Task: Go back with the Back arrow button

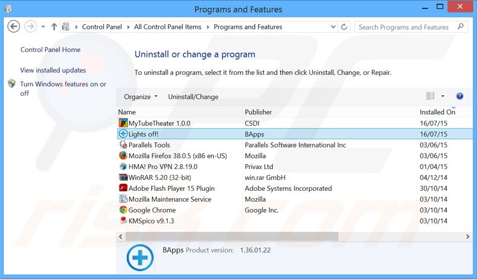Action: point(14,27)
